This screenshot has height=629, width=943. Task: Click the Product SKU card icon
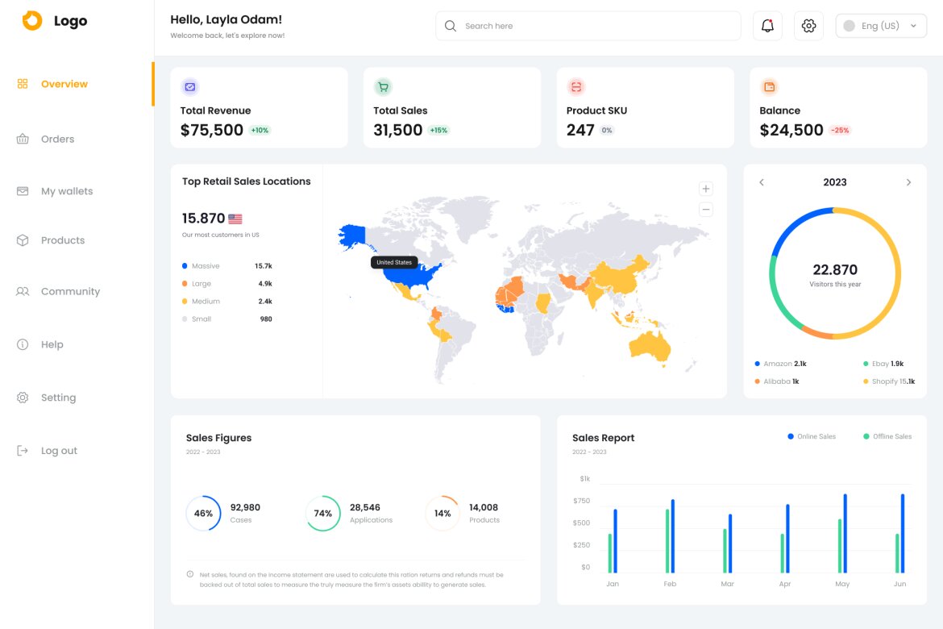[x=575, y=86]
